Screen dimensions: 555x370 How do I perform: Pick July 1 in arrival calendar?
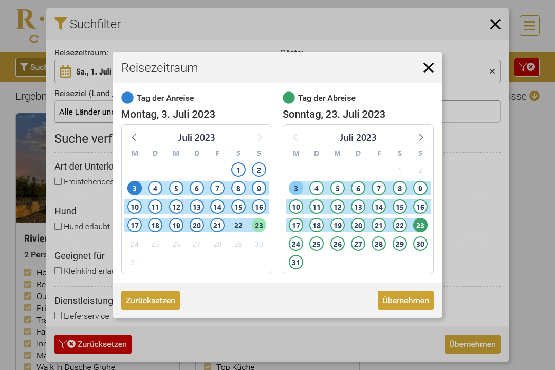point(238,170)
